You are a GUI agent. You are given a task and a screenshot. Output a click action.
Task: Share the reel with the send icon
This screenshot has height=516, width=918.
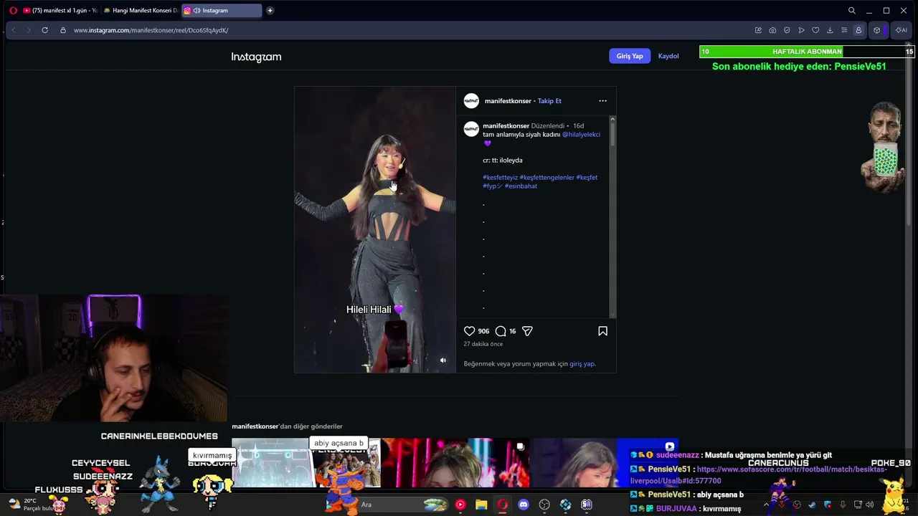[527, 331]
